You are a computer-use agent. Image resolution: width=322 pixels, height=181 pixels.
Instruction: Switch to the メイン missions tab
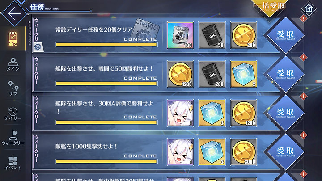click(x=13, y=64)
